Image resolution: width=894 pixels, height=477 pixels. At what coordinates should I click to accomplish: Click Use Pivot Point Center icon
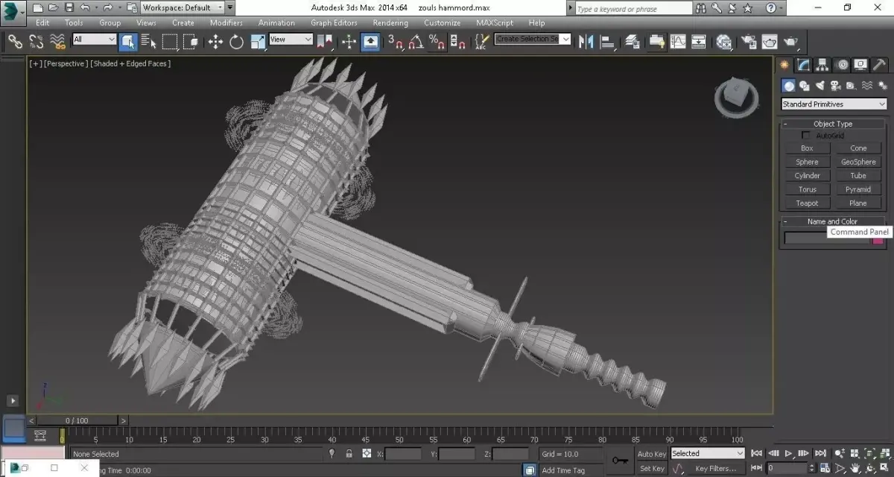coord(325,42)
